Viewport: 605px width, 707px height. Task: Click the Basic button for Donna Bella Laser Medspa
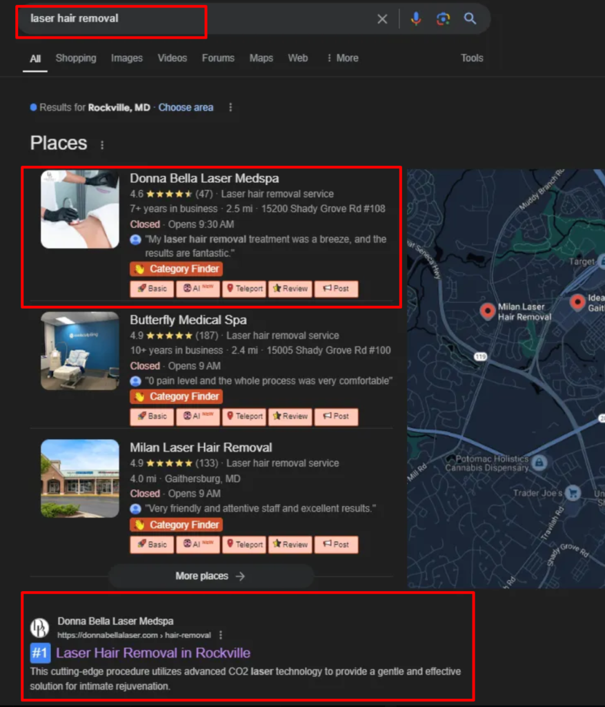pos(152,289)
